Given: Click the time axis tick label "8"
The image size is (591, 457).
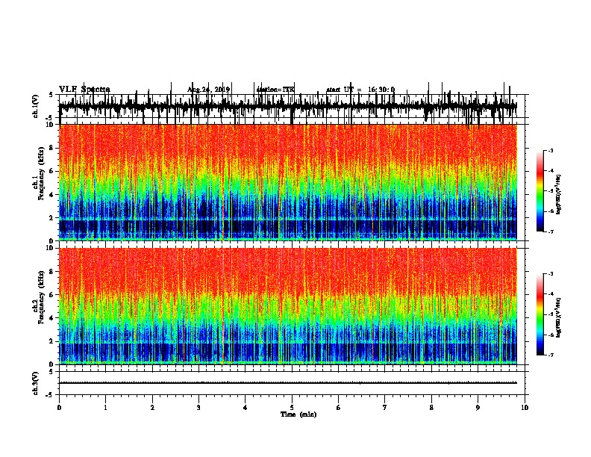Looking at the screenshot, I should click(x=431, y=408).
